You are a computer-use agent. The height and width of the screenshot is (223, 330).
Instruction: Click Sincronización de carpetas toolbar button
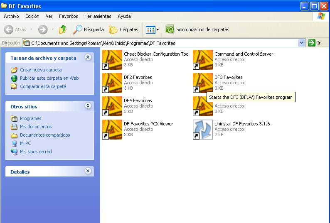pos(197,29)
